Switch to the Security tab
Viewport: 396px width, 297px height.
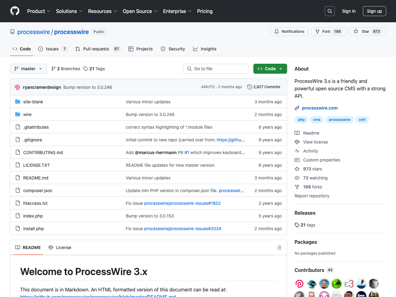173,49
